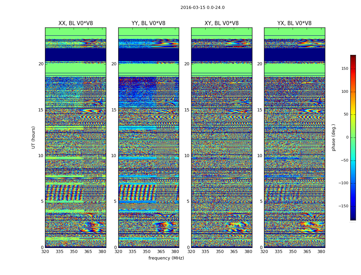
Task: Click the "UT (hours)" y-axis label
Action: point(34,137)
